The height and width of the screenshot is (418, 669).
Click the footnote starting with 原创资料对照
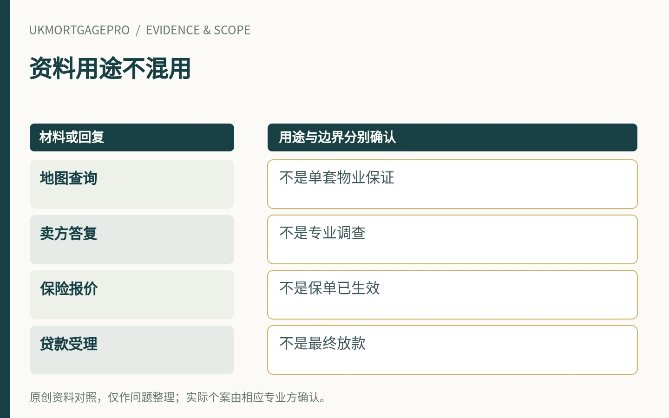pos(178,398)
